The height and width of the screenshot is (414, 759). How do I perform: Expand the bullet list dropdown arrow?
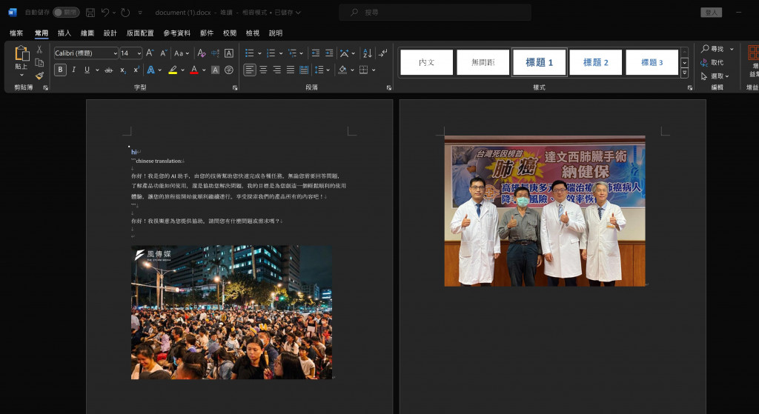click(x=259, y=53)
